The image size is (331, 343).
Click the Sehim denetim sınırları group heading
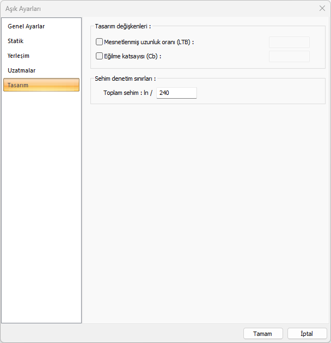coord(125,79)
